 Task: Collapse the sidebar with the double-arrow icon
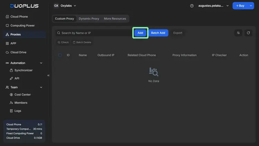pos(48,75)
